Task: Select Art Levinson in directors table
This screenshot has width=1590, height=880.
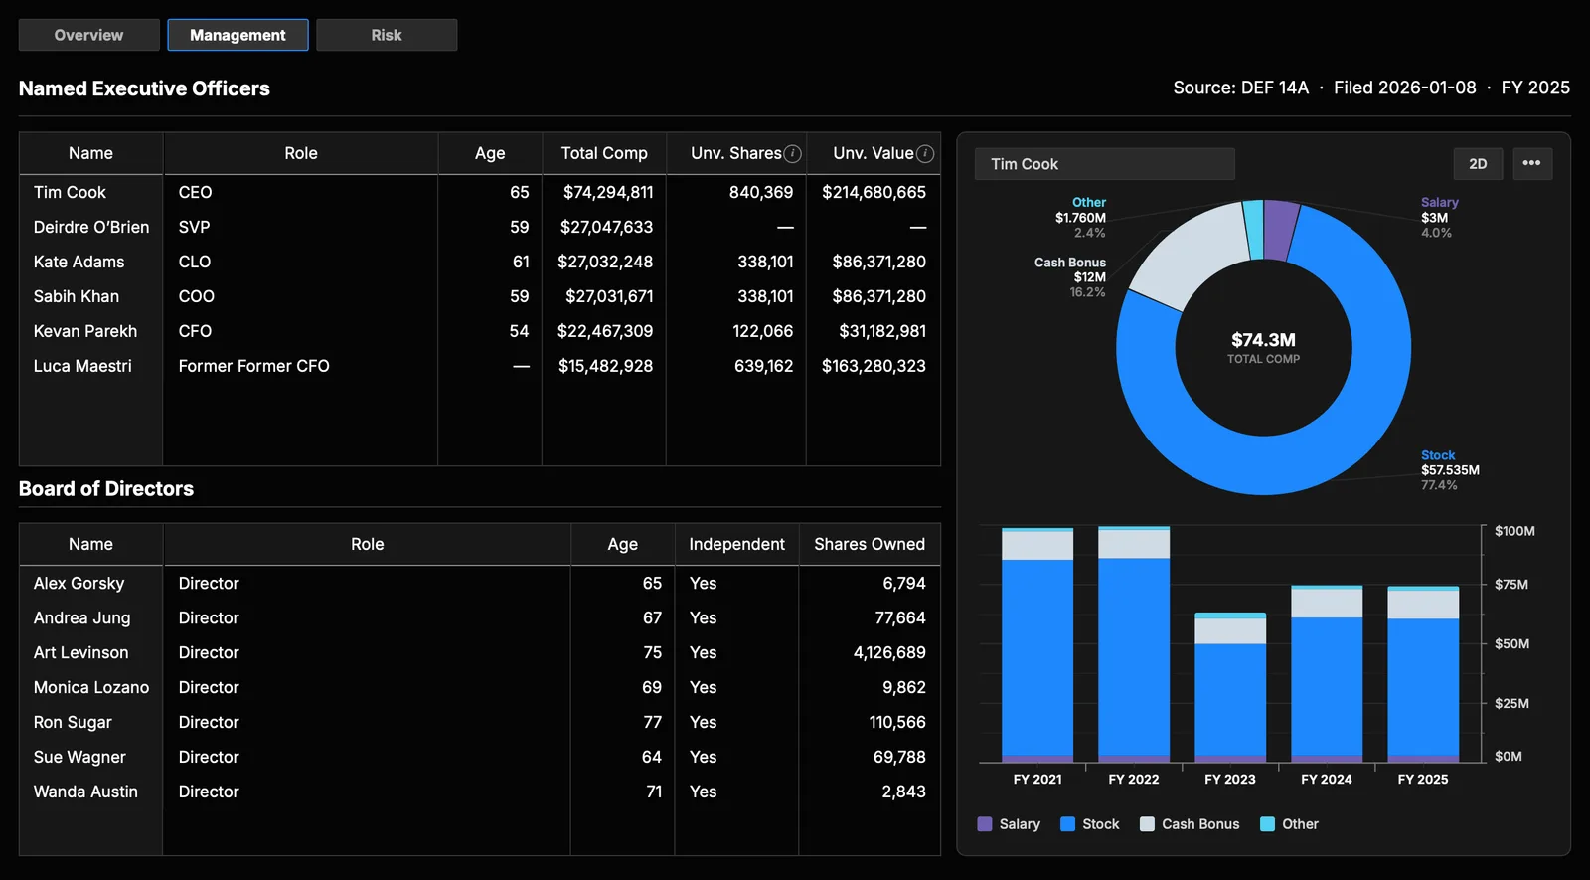Action: [480, 652]
